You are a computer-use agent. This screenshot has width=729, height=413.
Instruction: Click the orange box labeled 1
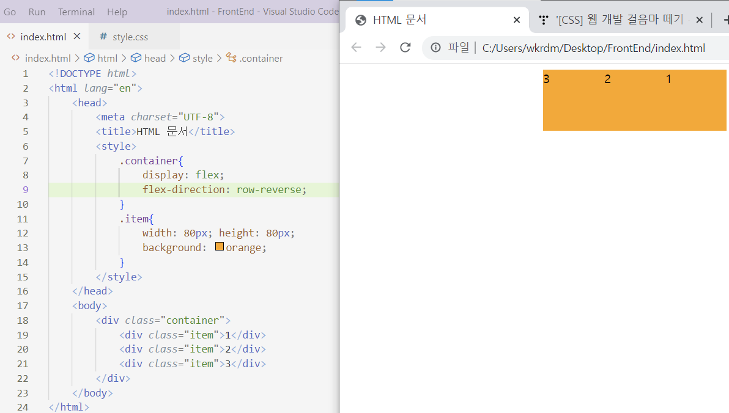point(695,100)
